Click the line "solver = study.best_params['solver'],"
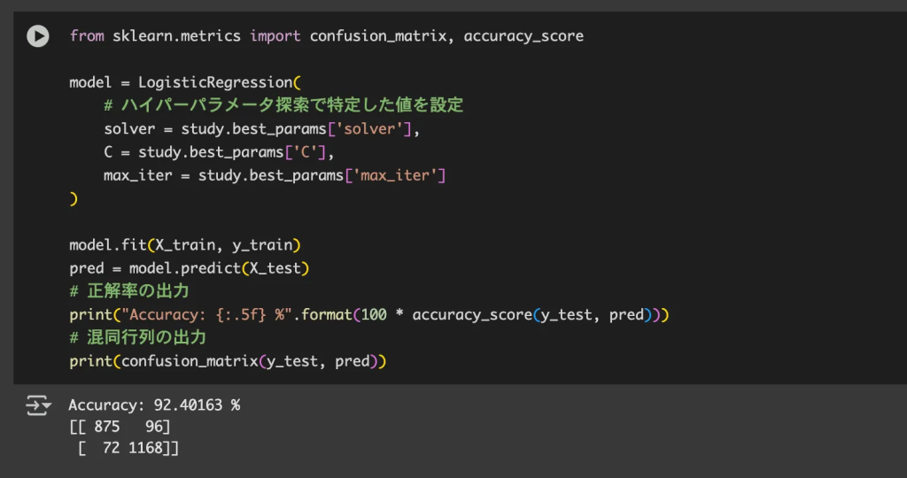 (x=262, y=129)
